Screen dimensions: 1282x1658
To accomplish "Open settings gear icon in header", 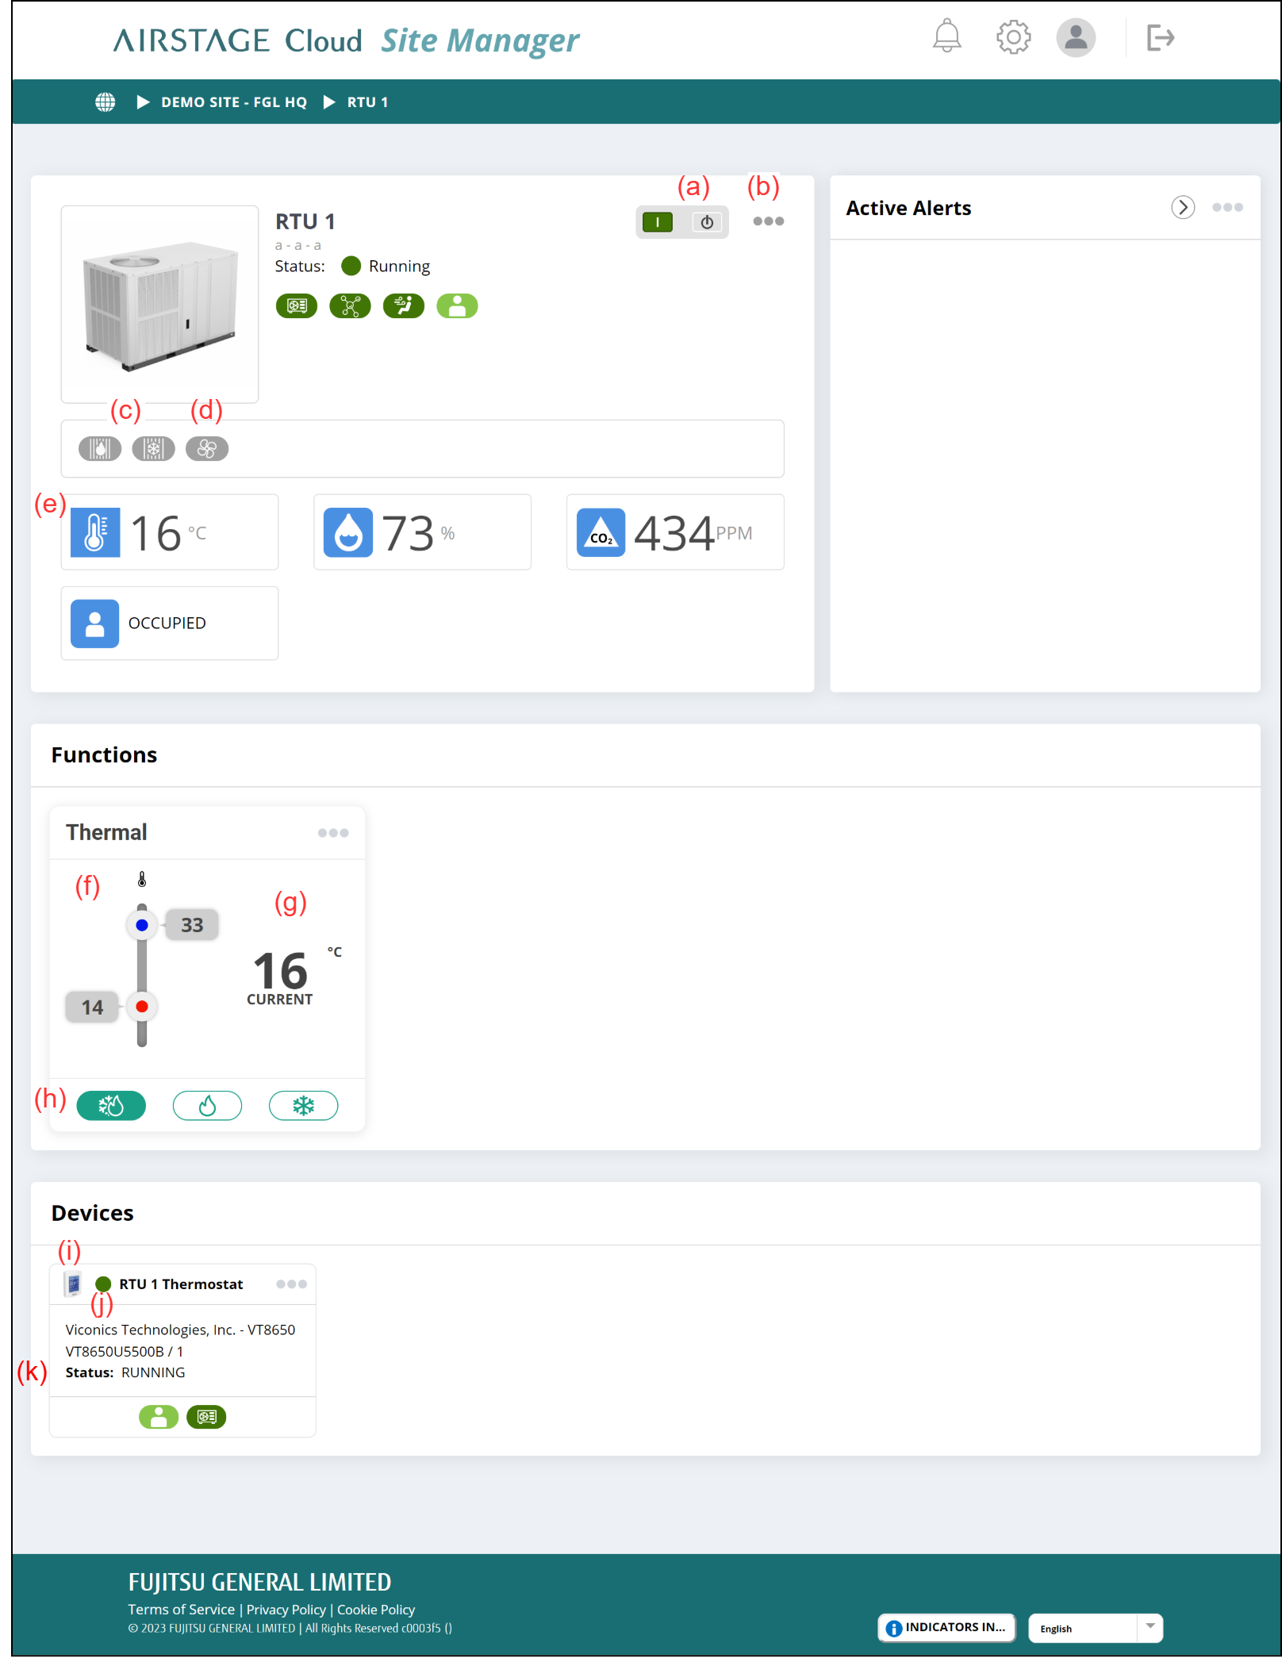I will pos(1013,37).
